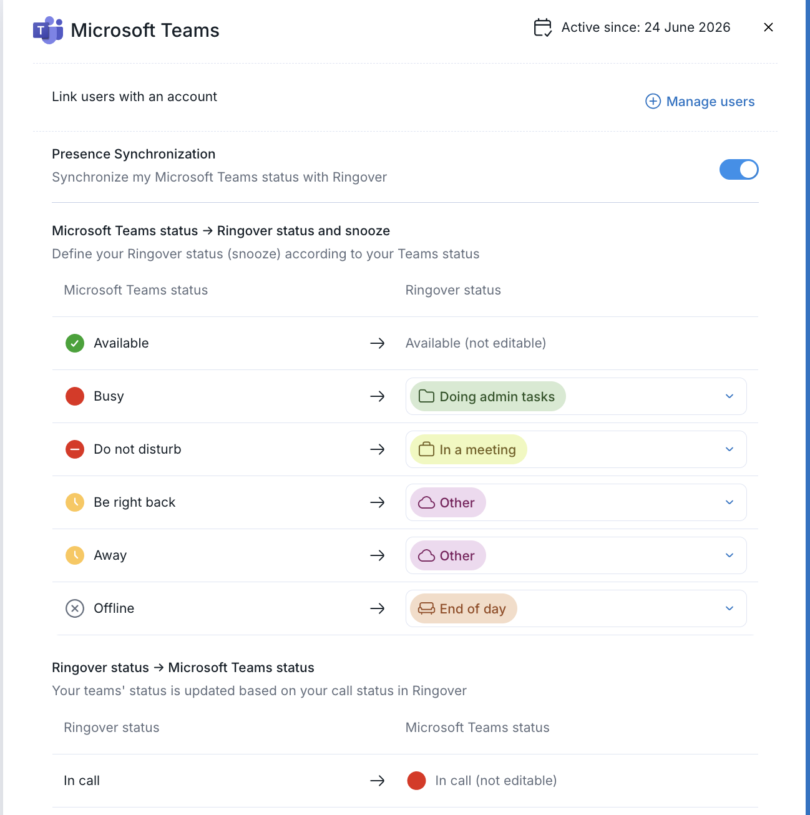Image resolution: width=810 pixels, height=815 pixels.
Task: Click the arrow icon in the Away row
Action: (378, 555)
